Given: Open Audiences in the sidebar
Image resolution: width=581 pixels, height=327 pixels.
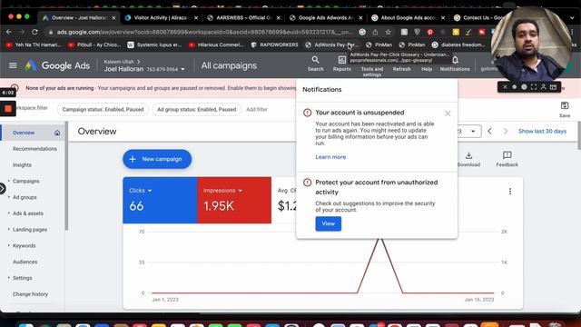Looking at the screenshot, I should (x=25, y=262).
